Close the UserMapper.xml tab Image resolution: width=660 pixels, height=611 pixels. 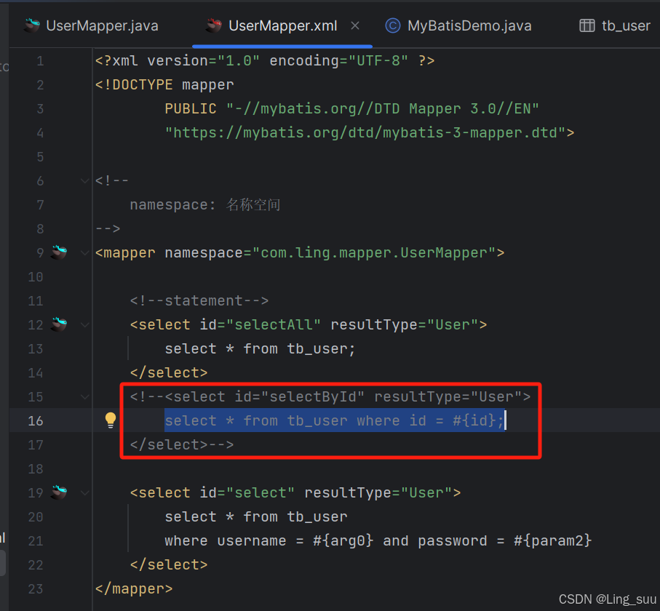pos(355,25)
